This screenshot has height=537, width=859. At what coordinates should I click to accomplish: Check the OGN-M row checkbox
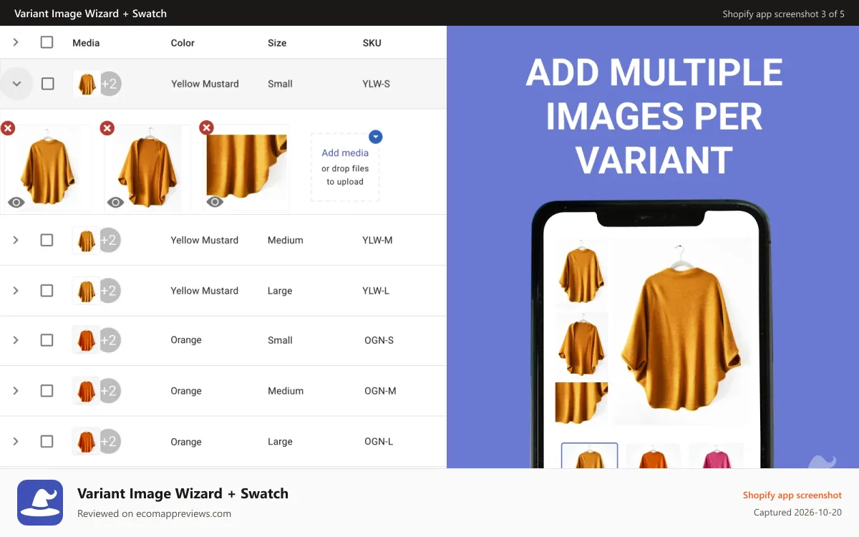pos(47,391)
